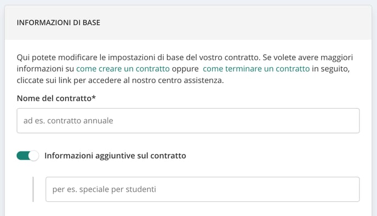Image resolution: width=377 pixels, height=216 pixels.
Task: Click the word 'oppure' between the two links
Action: (x=185, y=69)
